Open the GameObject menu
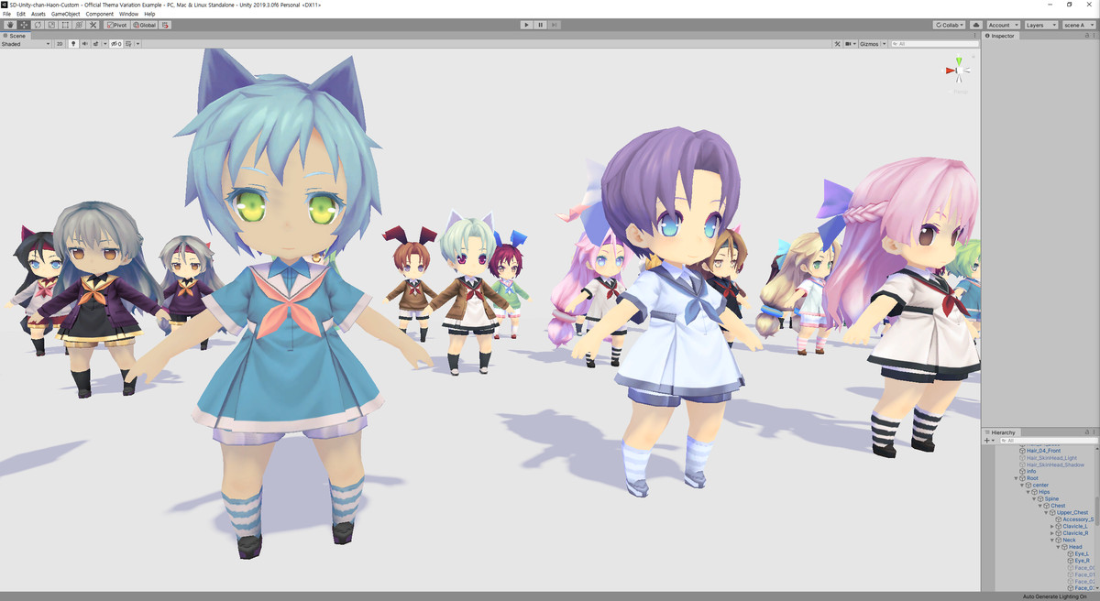Image resolution: width=1100 pixels, height=601 pixels. point(66,15)
